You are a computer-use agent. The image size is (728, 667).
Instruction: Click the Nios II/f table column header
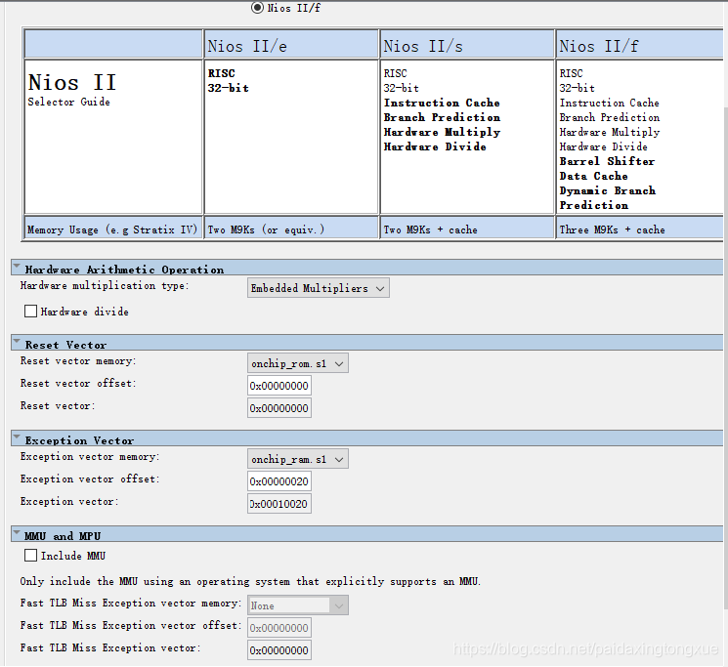pos(641,45)
